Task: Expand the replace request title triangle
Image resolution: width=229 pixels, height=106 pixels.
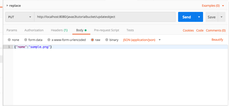Action: click(x=7, y=6)
